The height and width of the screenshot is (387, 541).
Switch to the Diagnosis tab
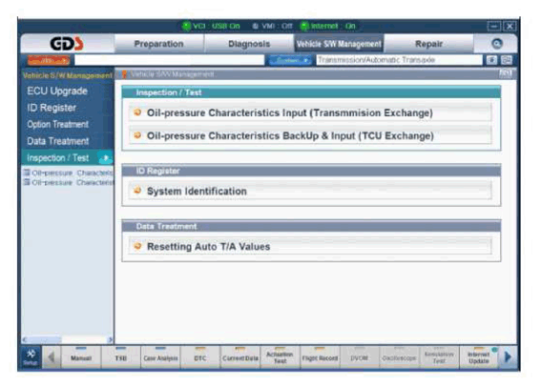click(x=249, y=44)
